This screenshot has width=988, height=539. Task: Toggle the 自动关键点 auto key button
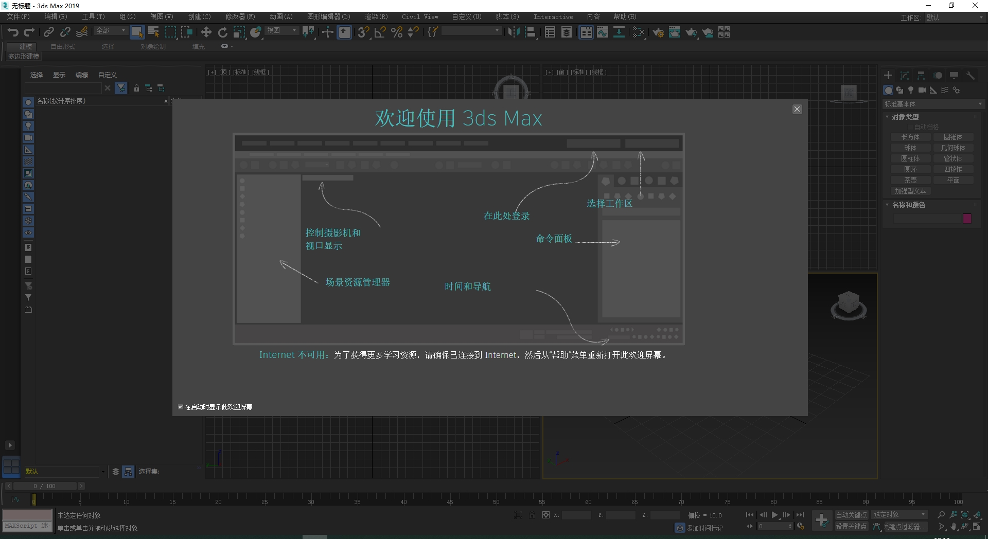pos(851,515)
